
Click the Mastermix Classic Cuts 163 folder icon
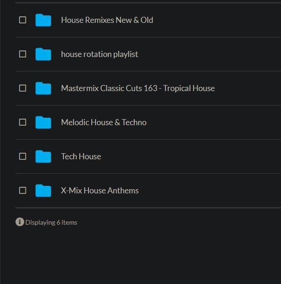(x=43, y=88)
